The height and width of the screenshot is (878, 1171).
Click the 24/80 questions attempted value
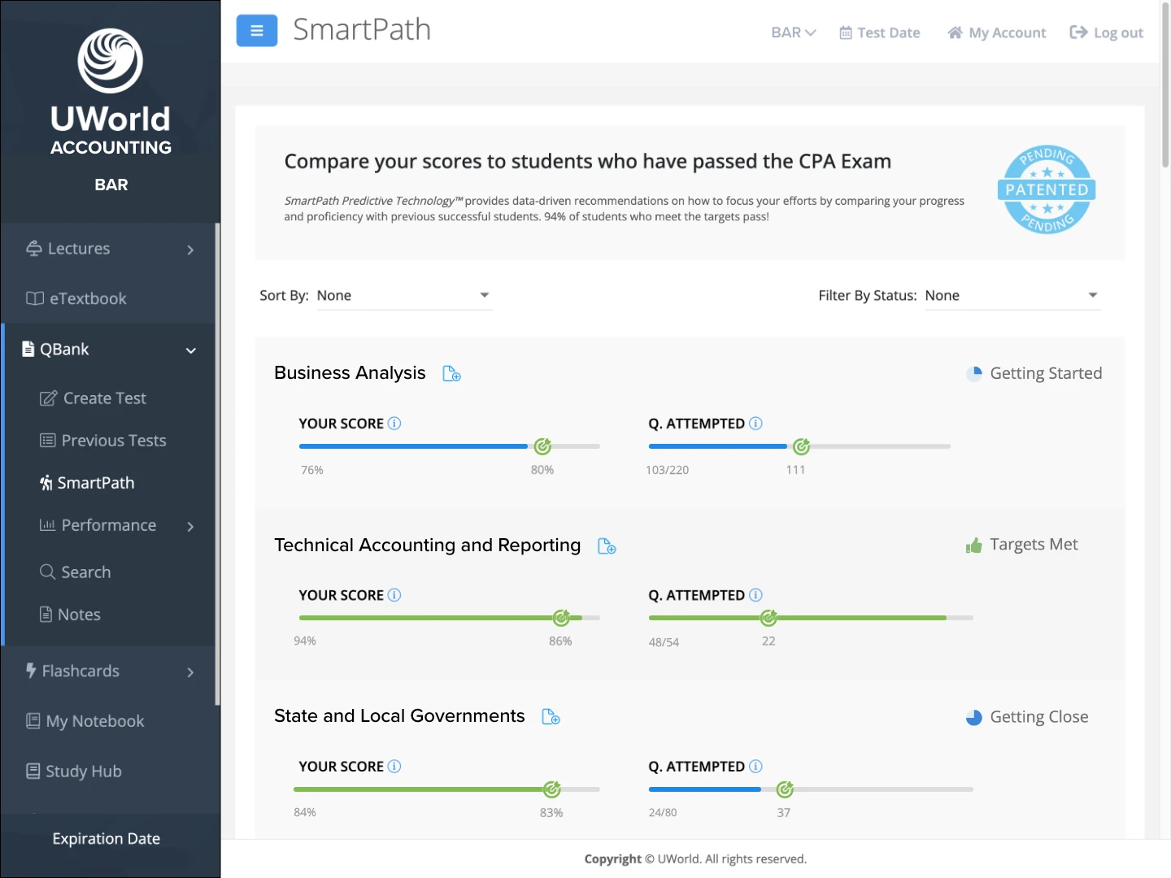tap(663, 812)
